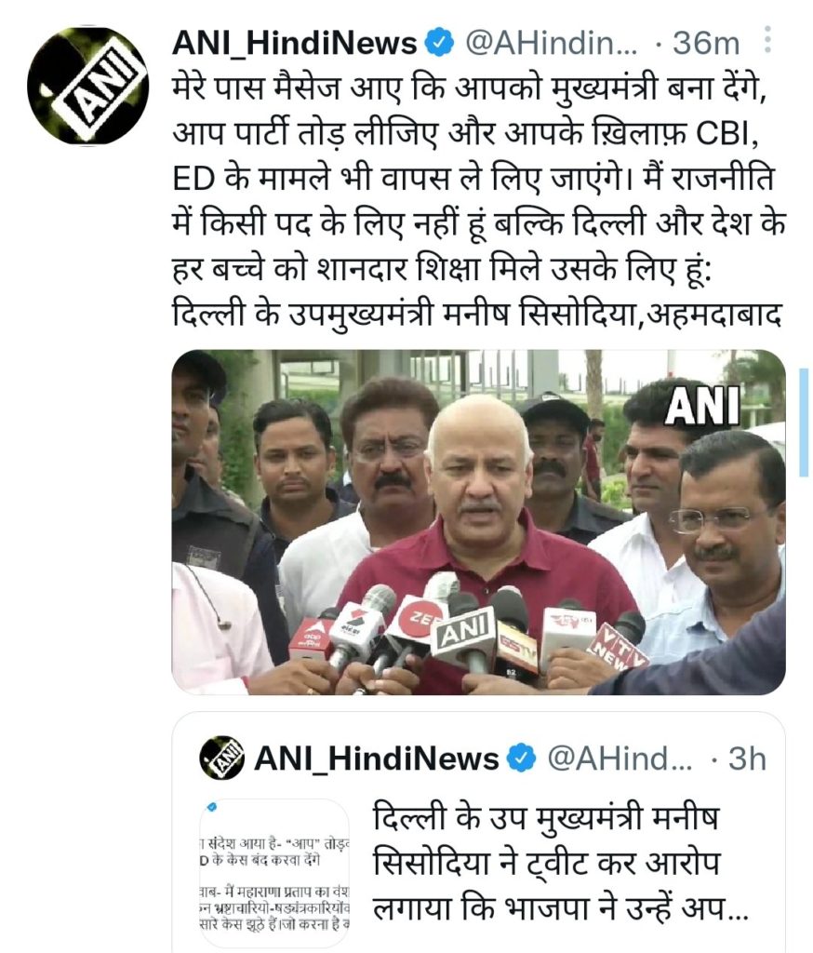Open the quoted tweet's small ANI avatar
This screenshot has height=953, width=813.
221,758
